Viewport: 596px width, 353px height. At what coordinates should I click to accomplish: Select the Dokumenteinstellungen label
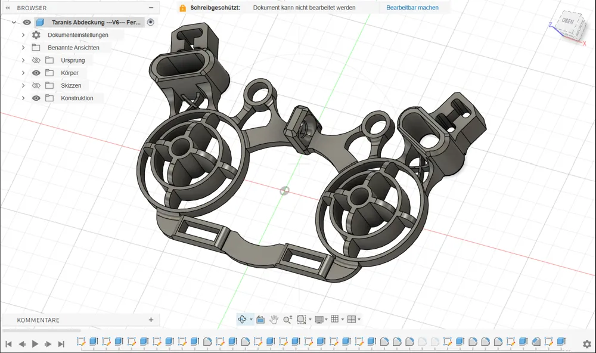[78, 35]
